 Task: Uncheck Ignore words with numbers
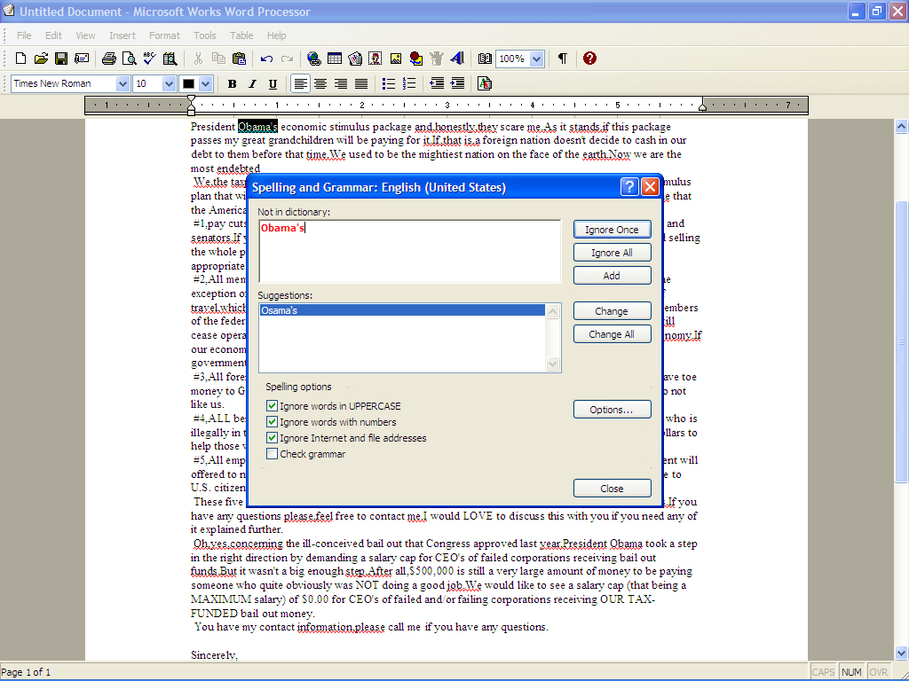(x=273, y=421)
